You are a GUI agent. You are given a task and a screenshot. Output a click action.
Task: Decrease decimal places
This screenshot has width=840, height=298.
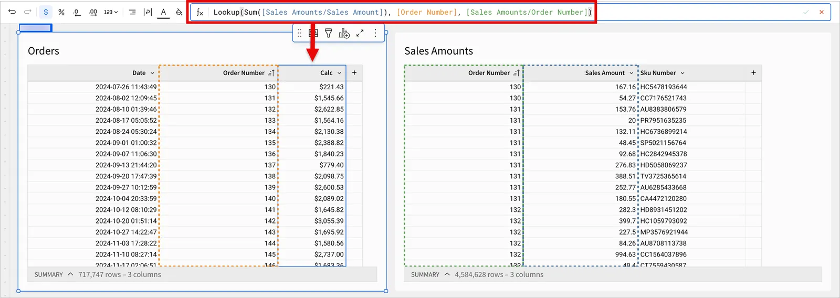click(x=77, y=12)
